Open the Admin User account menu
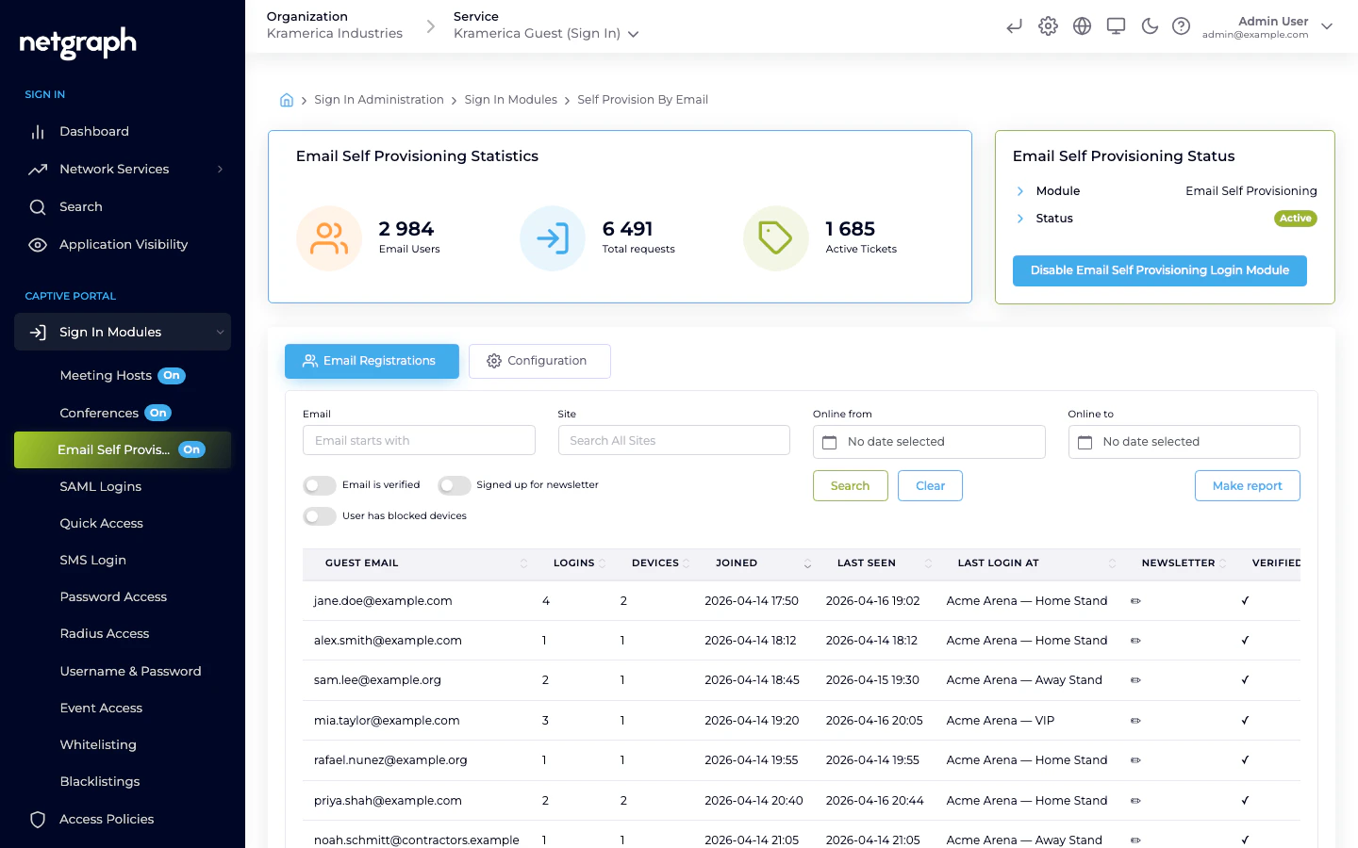Viewport: 1358px width, 848px height. pos(1265,26)
